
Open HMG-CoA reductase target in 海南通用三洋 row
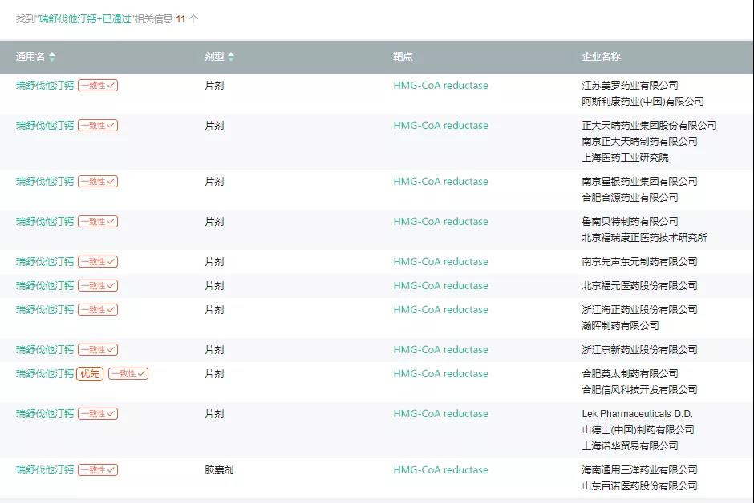(x=440, y=470)
